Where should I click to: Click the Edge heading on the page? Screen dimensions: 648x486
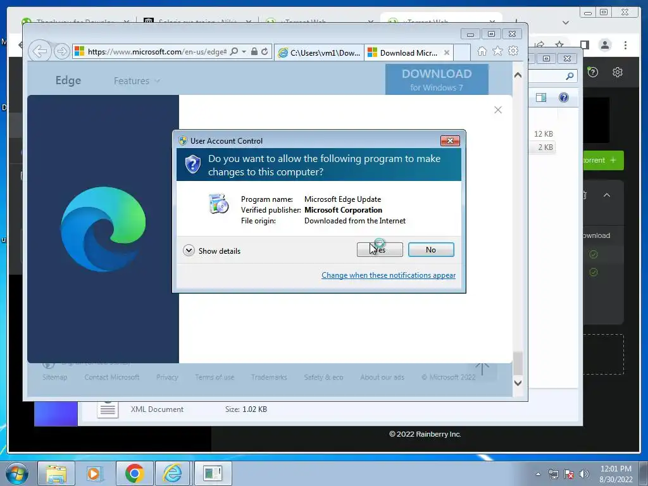(68, 80)
